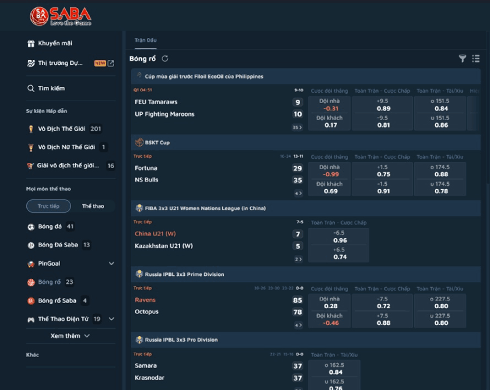Expand the PinGoal chevron
The width and height of the screenshot is (490, 390).
tap(111, 263)
